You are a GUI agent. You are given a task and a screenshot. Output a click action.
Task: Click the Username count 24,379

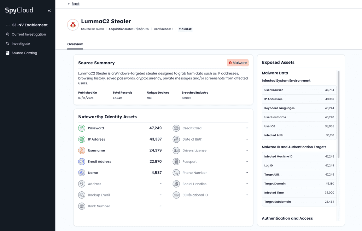(156, 150)
